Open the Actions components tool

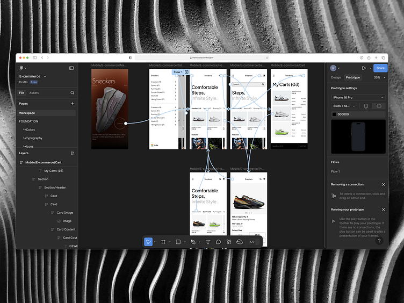229,242
